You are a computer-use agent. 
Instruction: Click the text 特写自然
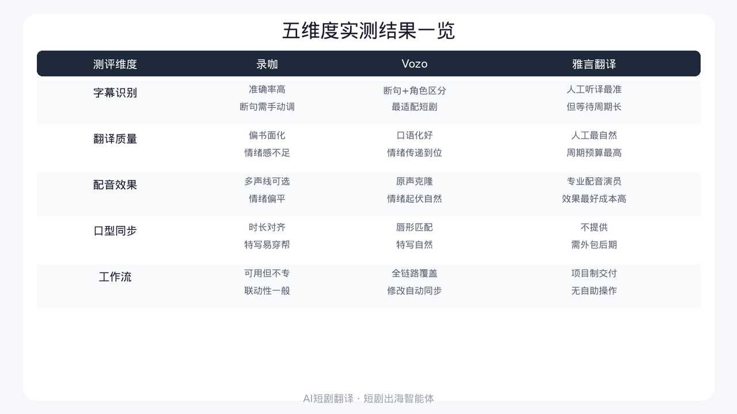pos(415,244)
